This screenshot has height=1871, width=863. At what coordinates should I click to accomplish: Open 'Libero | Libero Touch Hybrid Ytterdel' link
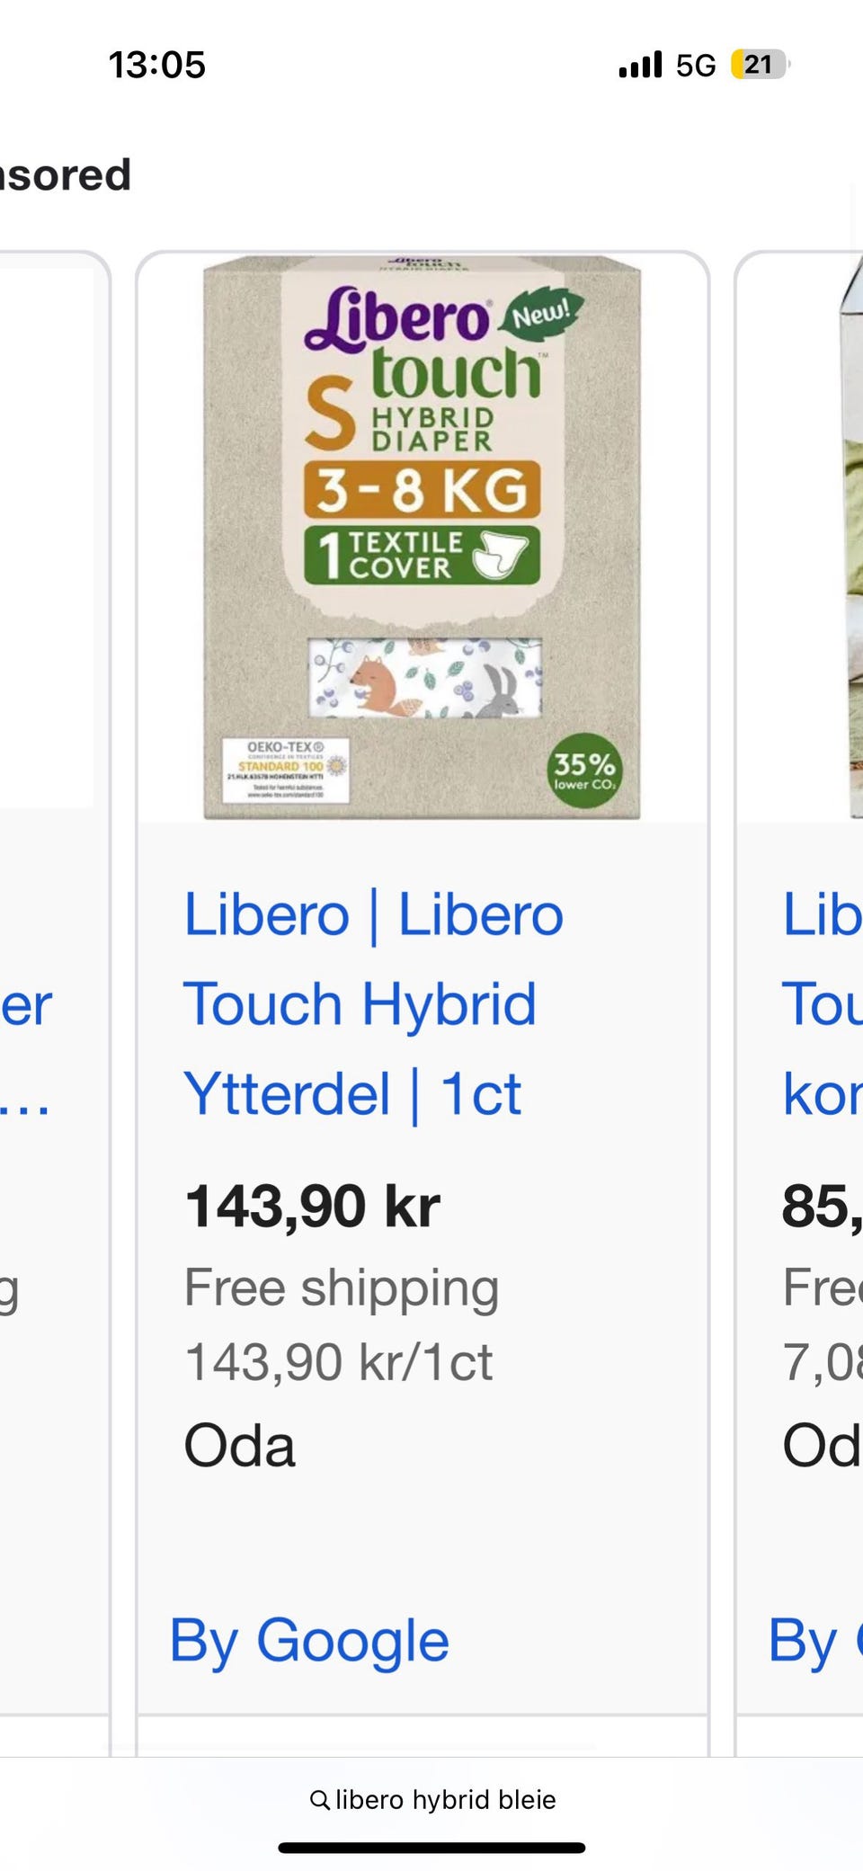coord(373,1003)
